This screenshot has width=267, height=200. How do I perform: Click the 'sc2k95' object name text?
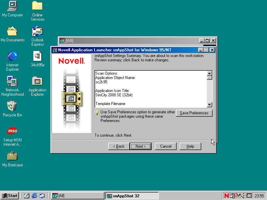(x=101, y=82)
